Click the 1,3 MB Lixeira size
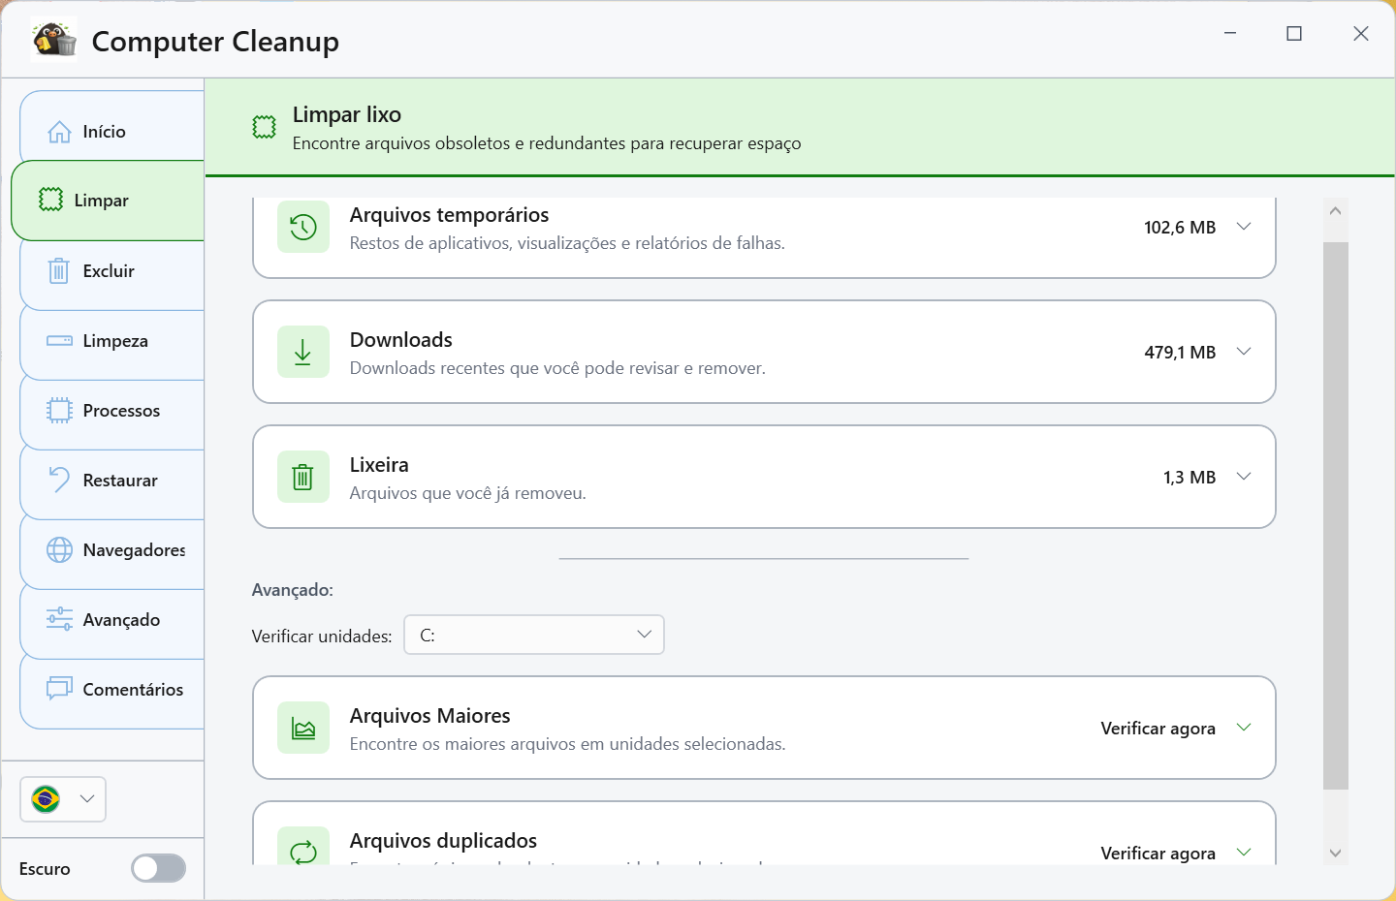This screenshot has height=901, width=1396. point(1190,478)
